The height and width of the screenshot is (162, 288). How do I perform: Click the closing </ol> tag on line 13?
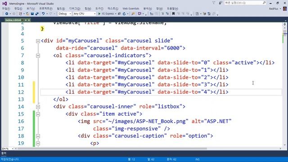(x=61, y=99)
